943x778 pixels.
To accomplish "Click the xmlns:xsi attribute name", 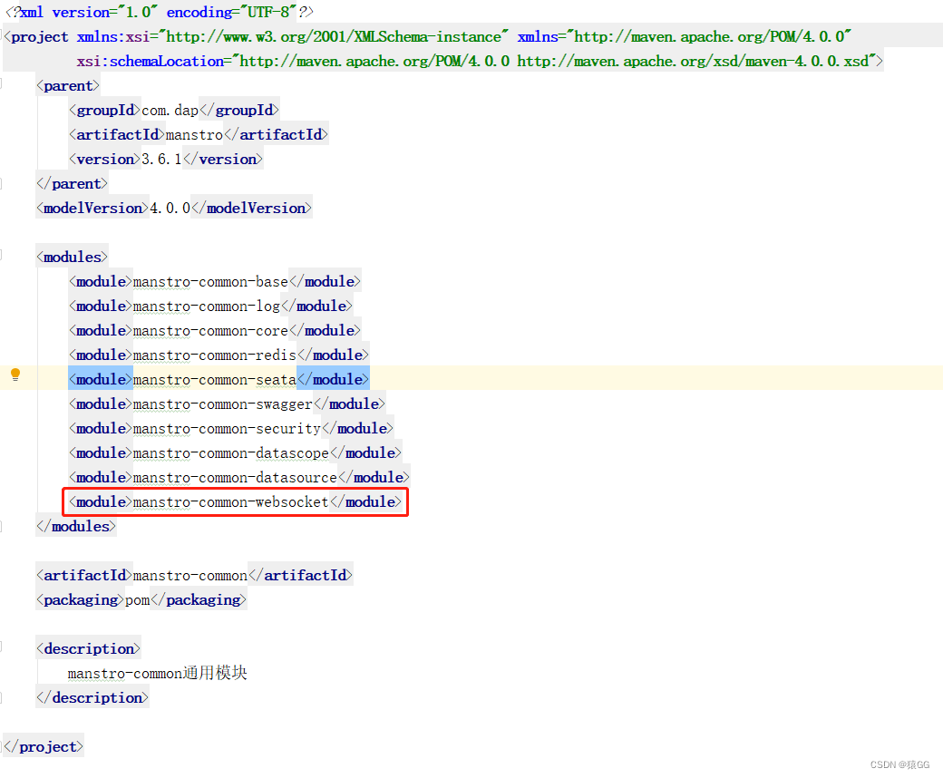I will point(113,36).
